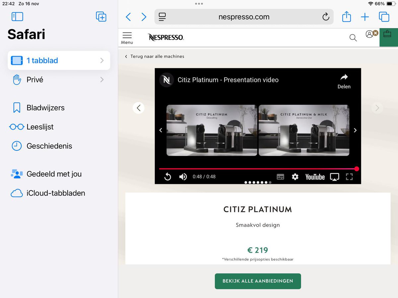
Task: Expand Privé chevron
Action: [102, 80]
